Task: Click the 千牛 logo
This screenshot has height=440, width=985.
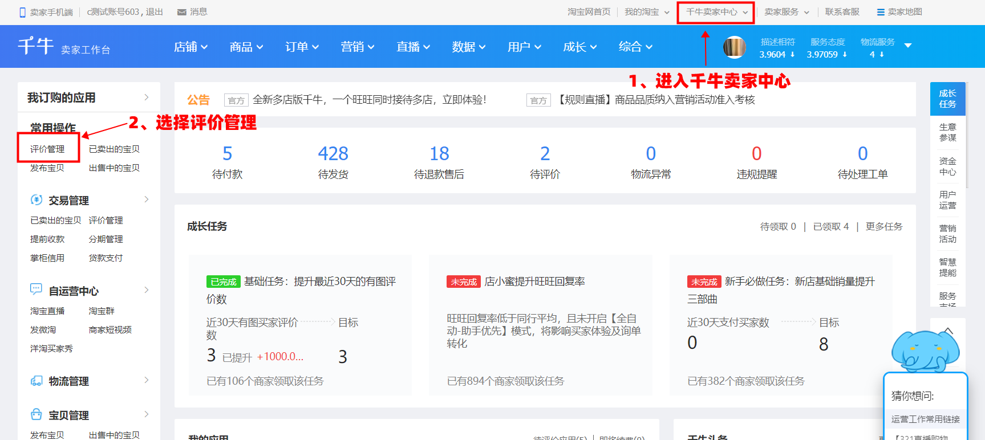Action: [35, 46]
